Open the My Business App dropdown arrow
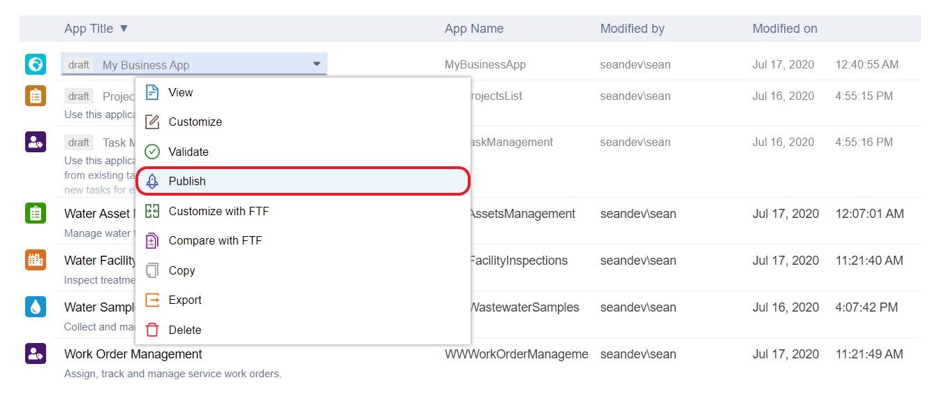Screen dimensions: 930x401 [316, 64]
